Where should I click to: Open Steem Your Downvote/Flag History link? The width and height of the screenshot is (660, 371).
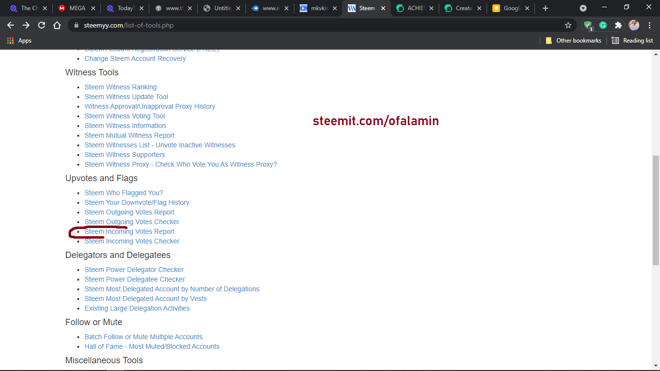(137, 202)
